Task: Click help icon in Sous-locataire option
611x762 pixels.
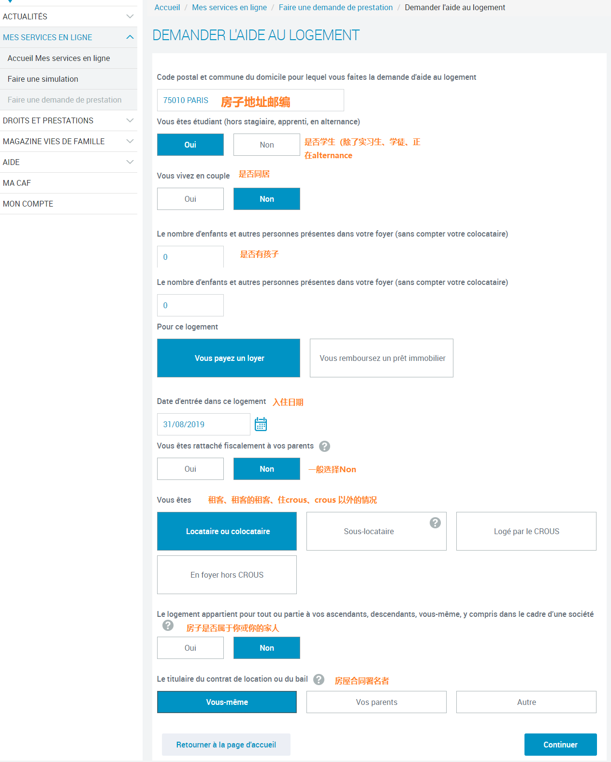Action: [x=435, y=523]
